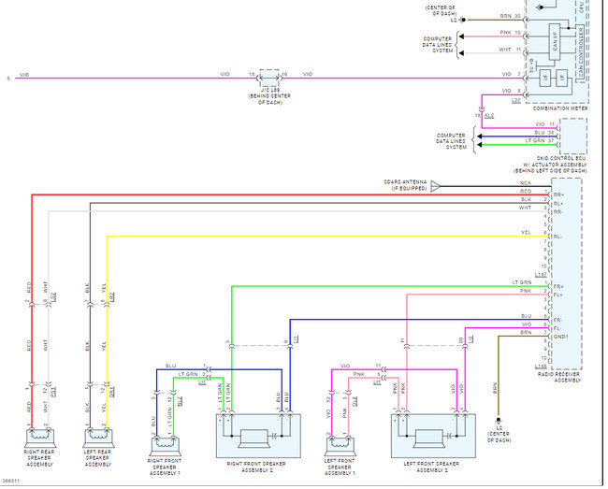
Task: Click the "LT GRN 37" wire label
Action: click(x=540, y=140)
